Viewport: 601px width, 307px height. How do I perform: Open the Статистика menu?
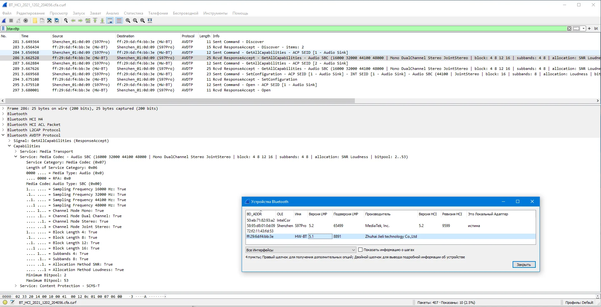pyautogui.click(x=133, y=13)
